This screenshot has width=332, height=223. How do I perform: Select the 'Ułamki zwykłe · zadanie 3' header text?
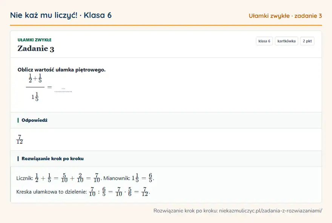(x=285, y=16)
